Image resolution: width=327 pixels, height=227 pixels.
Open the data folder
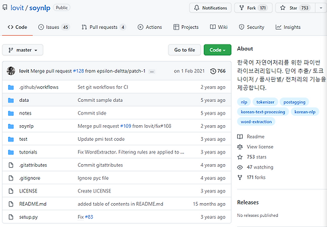[x=24, y=100]
